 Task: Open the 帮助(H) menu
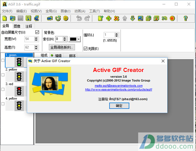pyautogui.click(x=109, y=11)
